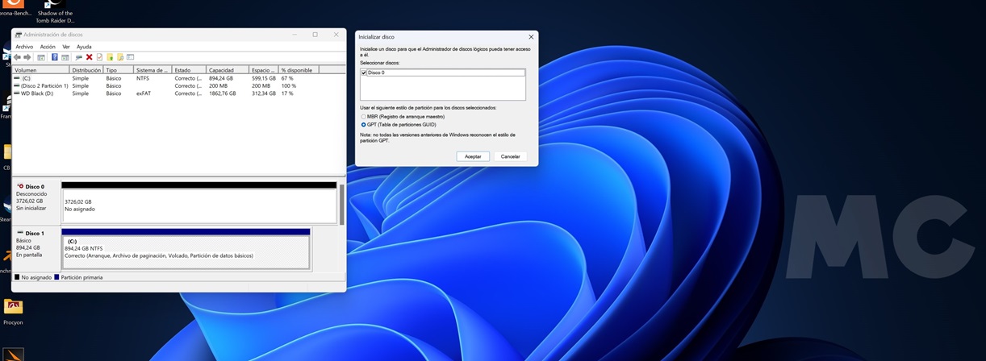986x361 pixels.
Task: Uncheck the Disco 0 checkbox
Action: 364,73
